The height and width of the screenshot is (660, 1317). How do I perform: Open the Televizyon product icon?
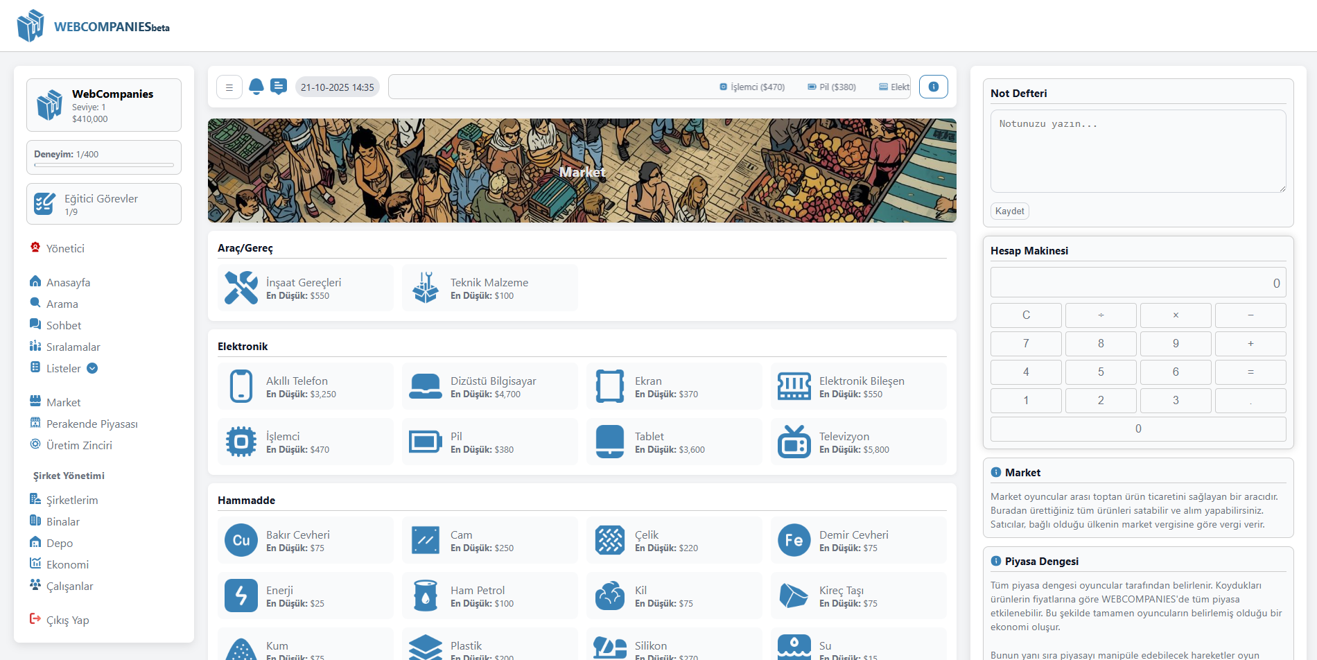(x=794, y=442)
